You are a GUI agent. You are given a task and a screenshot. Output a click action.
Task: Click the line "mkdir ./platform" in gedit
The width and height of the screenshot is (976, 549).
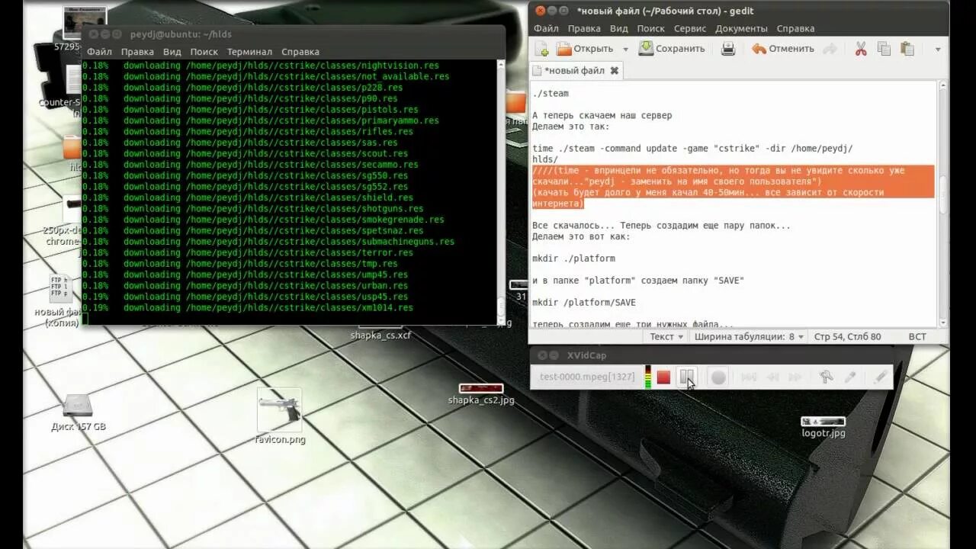click(x=573, y=258)
